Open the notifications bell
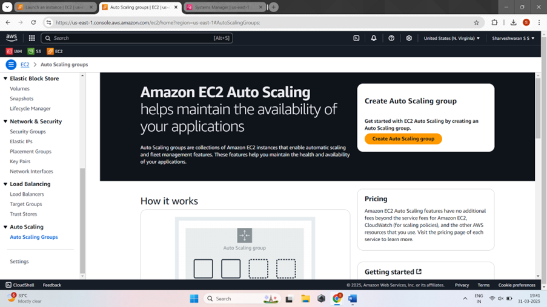 point(374,38)
